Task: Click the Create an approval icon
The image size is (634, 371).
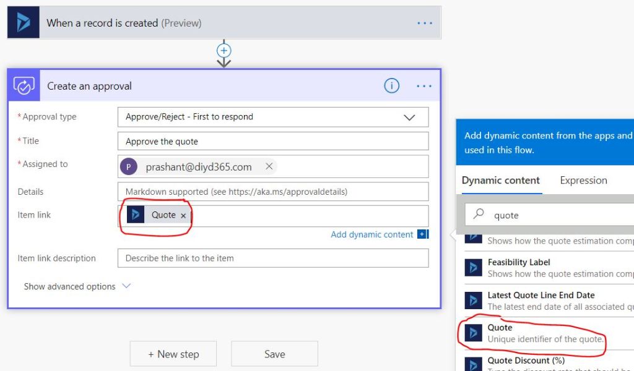Action: (24, 86)
